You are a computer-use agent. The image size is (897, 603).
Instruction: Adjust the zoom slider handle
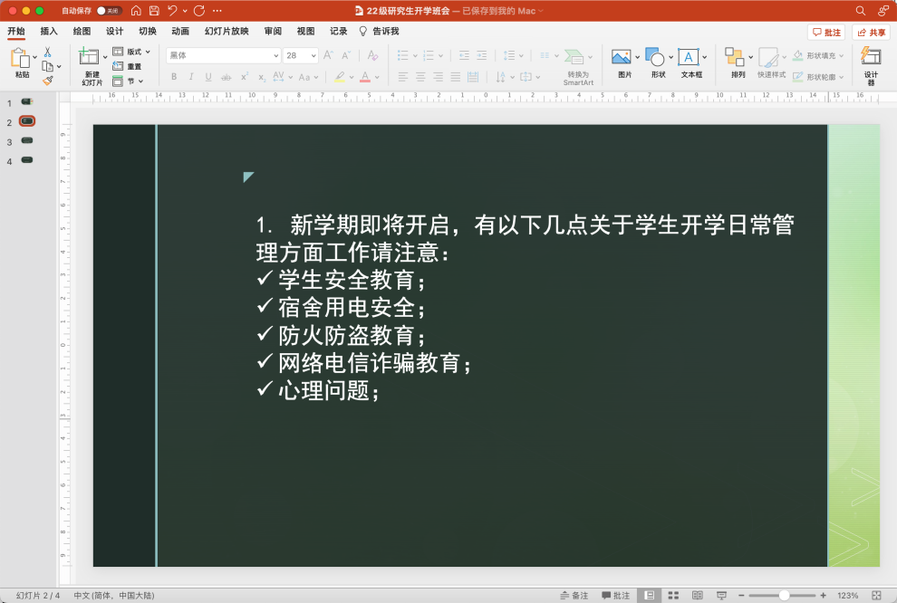pos(784,595)
